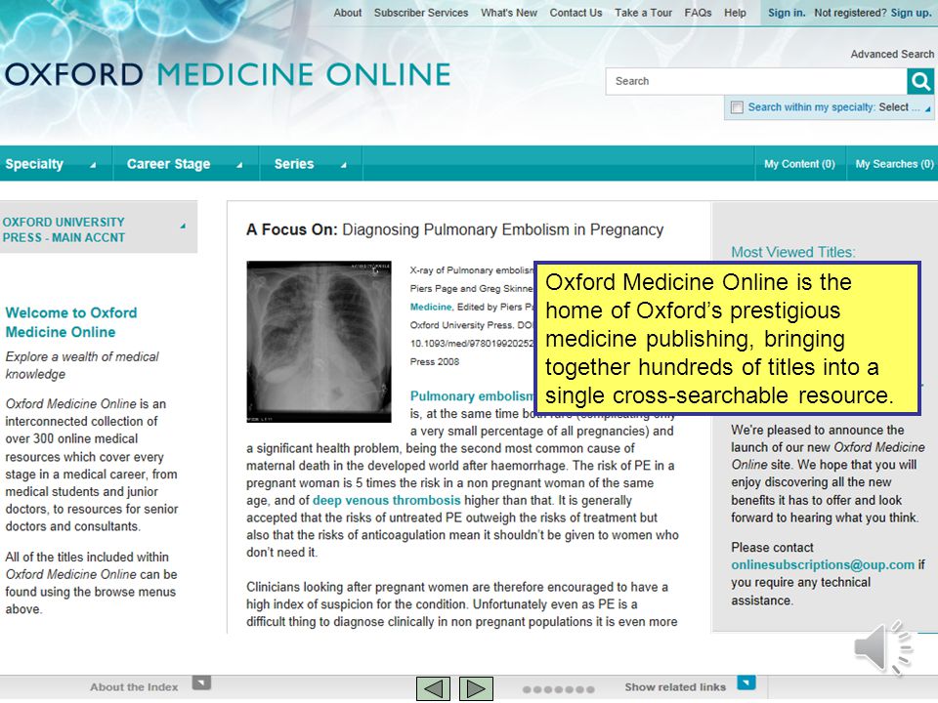Click into the Search field

click(x=756, y=81)
